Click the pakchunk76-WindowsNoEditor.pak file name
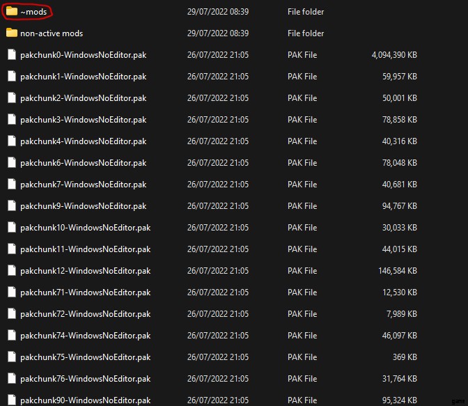This screenshot has width=468, height=406. [x=85, y=379]
